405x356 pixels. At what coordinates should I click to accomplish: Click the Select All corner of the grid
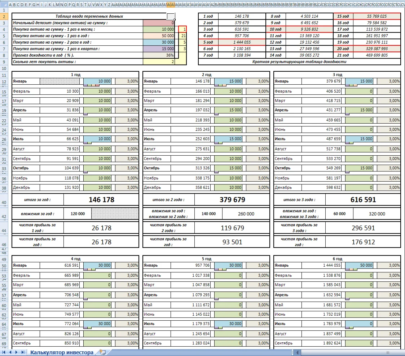[4, 4]
